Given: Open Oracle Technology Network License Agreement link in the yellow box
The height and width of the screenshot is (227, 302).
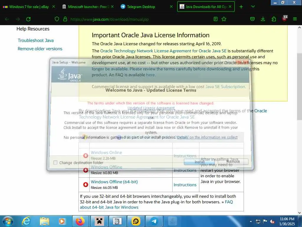Looking at the screenshot, I should [163, 51].
